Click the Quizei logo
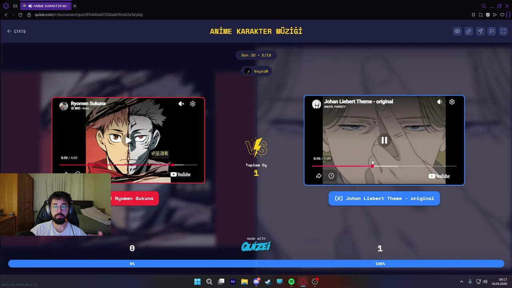512x288 pixels. pyautogui.click(x=256, y=246)
